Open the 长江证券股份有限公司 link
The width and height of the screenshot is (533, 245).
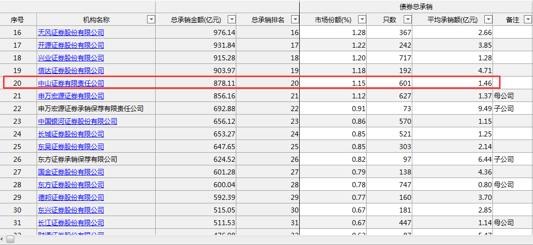point(71,223)
